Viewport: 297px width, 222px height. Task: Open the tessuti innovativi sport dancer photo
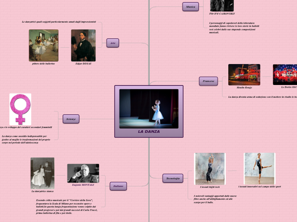tap(259, 169)
